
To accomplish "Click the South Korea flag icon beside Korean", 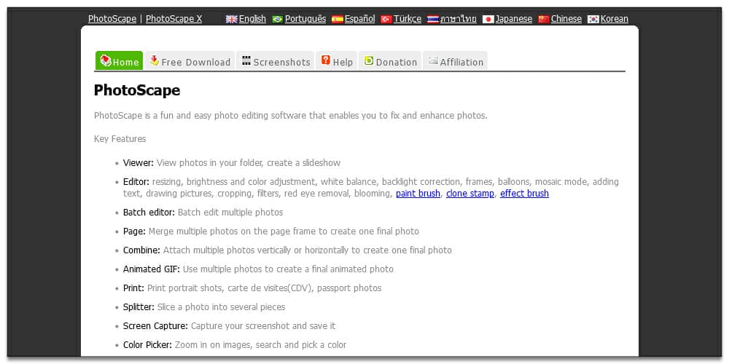I will point(593,19).
